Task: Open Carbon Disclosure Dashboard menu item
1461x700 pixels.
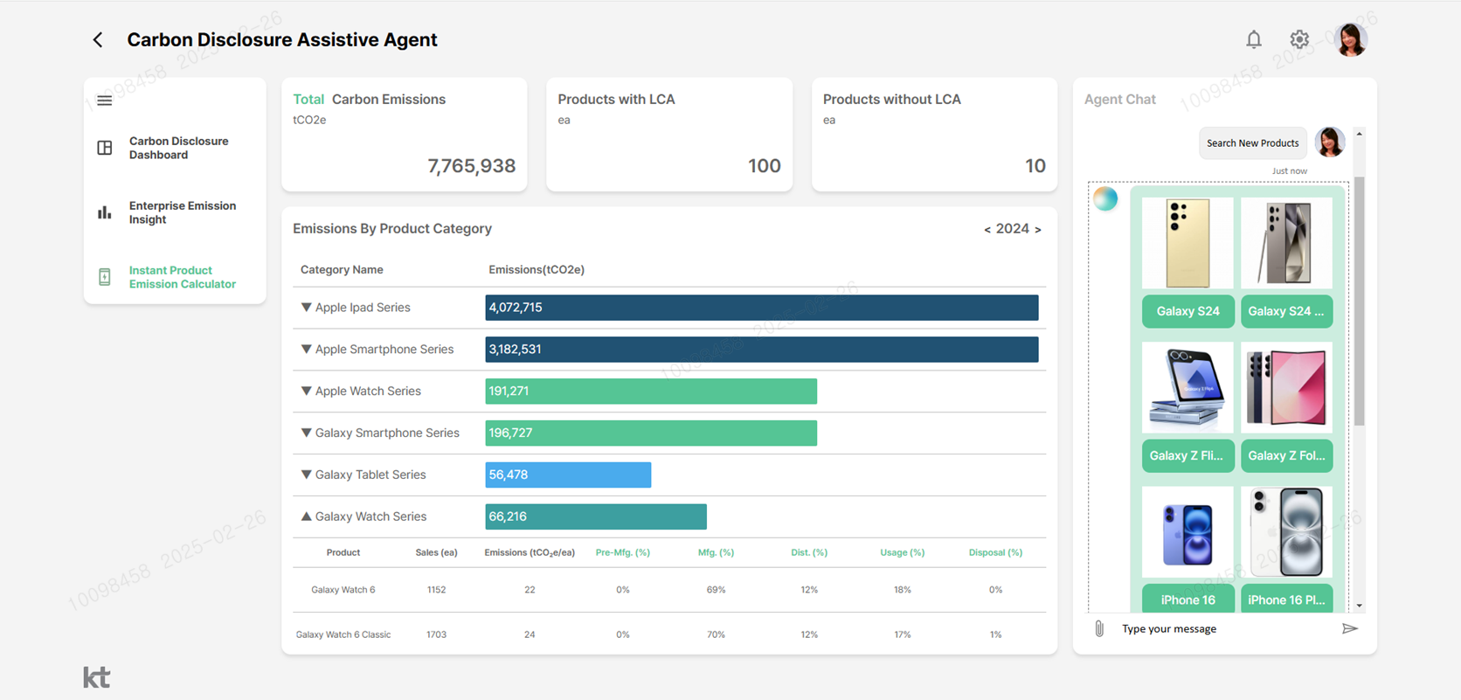Action: pos(179,148)
